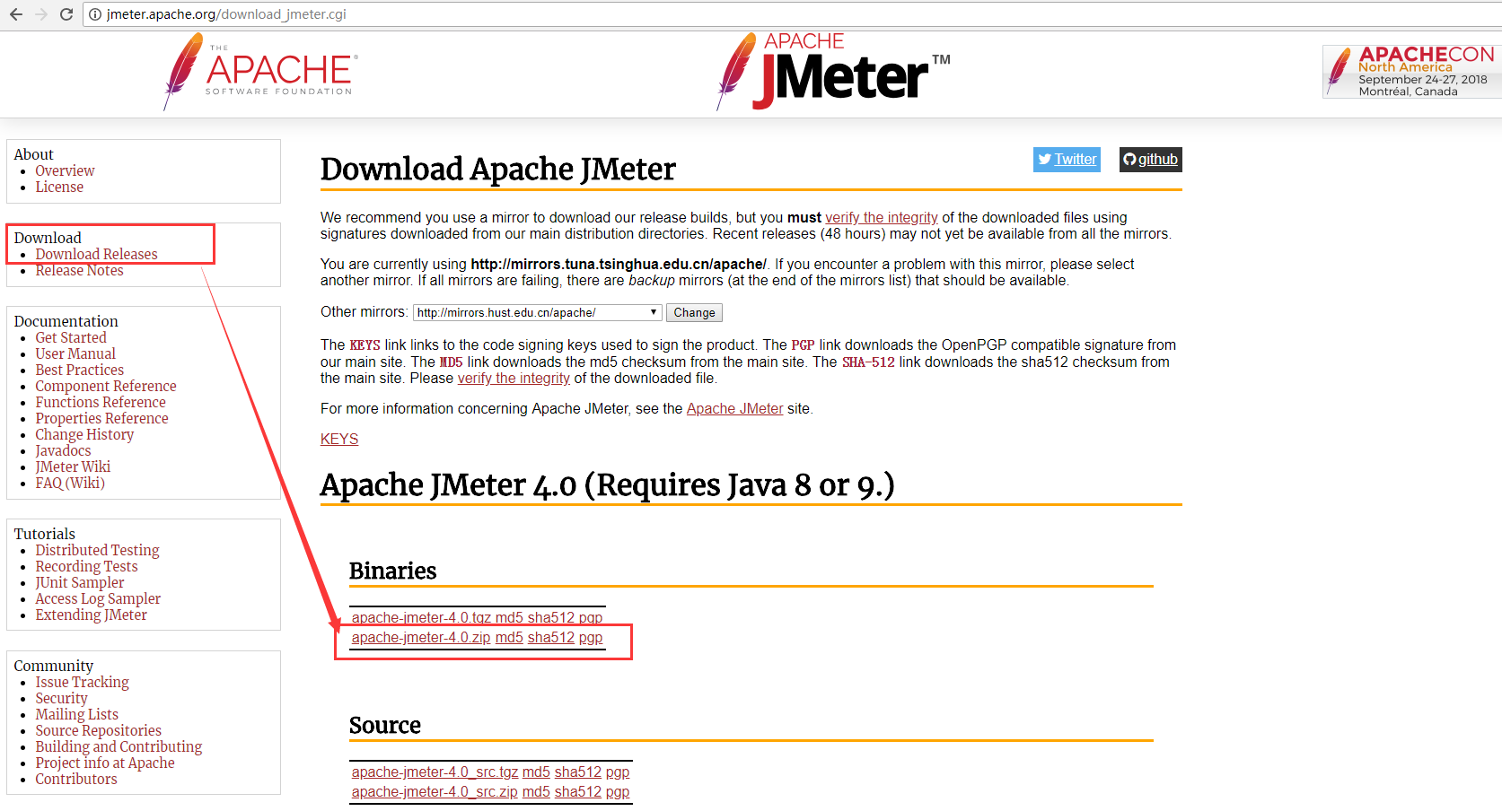
Task: Open Recording Tests tutorial
Action: pyautogui.click(x=86, y=566)
